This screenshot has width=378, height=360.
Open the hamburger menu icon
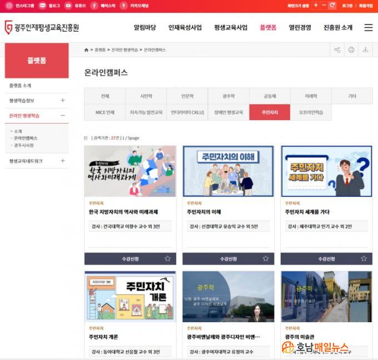[368, 27]
